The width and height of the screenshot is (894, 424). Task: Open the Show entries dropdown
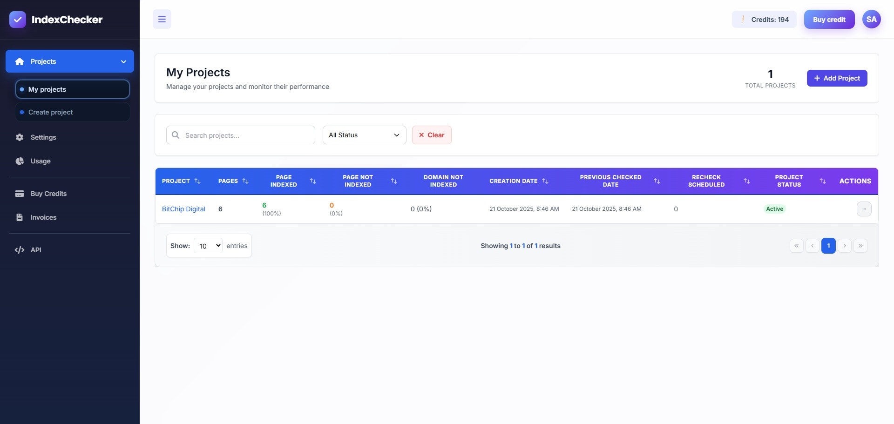click(x=208, y=245)
